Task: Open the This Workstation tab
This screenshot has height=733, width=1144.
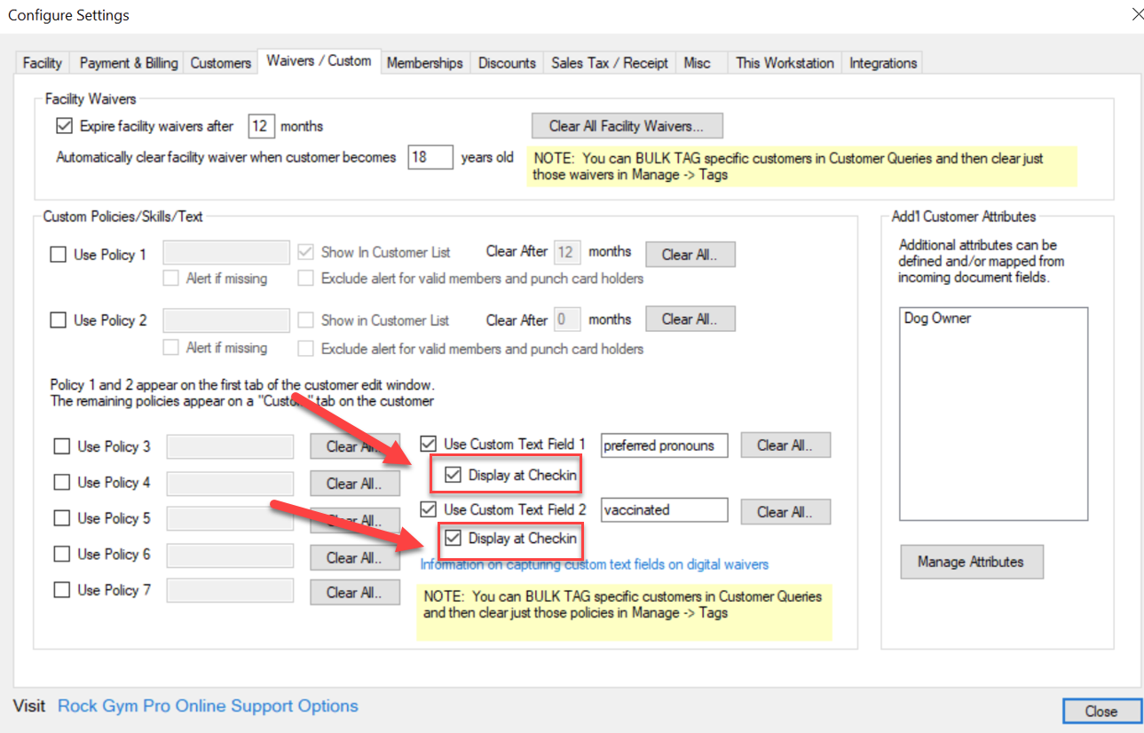Action: pos(785,63)
